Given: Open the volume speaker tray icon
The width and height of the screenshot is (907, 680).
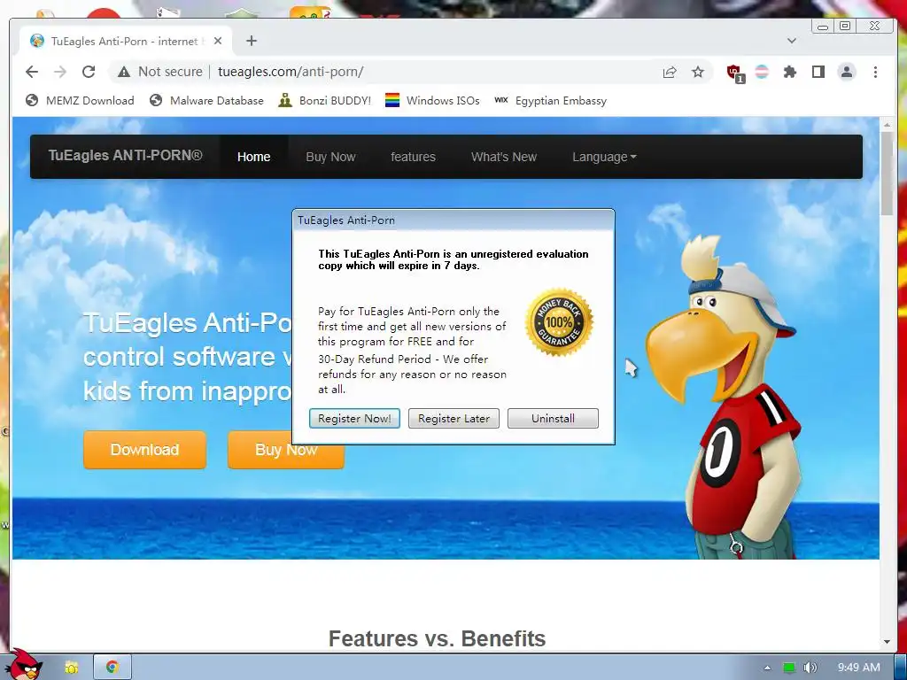Looking at the screenshot, I should 810,668.
